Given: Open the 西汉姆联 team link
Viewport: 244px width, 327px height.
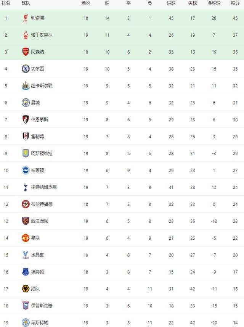Looking at the screenshot, I should pyautogui.click(x=40, y=221).
